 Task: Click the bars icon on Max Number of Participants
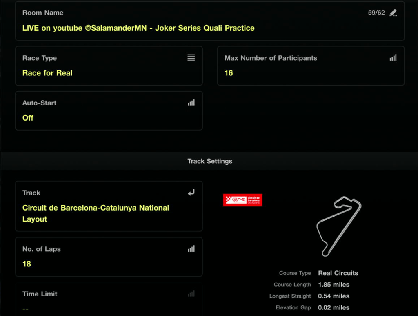coord(393,58)
